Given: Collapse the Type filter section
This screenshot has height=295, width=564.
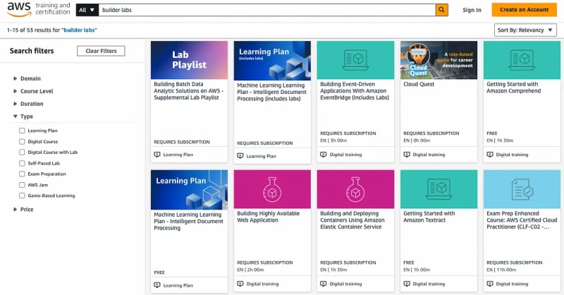Looking at the screenshot, I should point(23,116).
